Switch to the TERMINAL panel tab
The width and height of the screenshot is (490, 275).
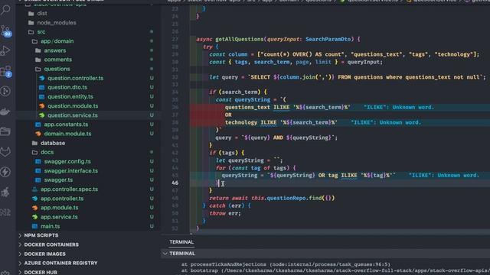click(181, 242)
